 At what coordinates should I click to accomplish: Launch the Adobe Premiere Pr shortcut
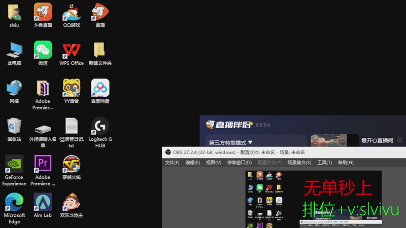tap(43, 164)
